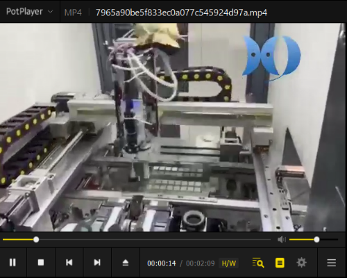This screenshot has height=278, width=347.
Task: Skip to the next file
Action: click(x=97, y=263)
